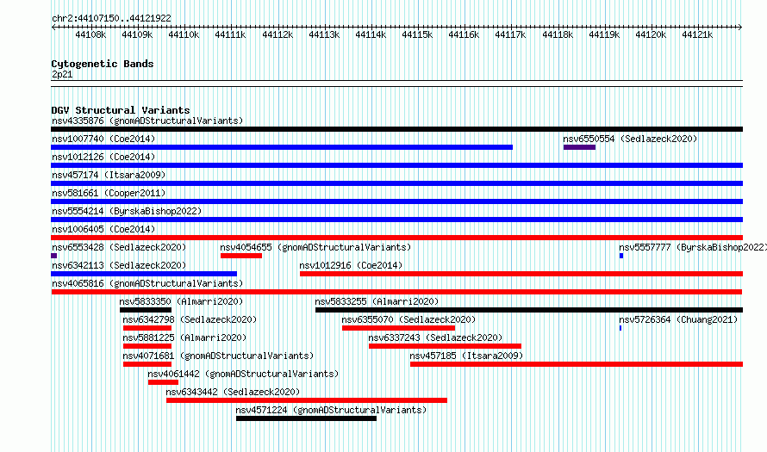Open nsv6355070 (Sedlazeck2020) variant label
767x452 pixels.
408,319
